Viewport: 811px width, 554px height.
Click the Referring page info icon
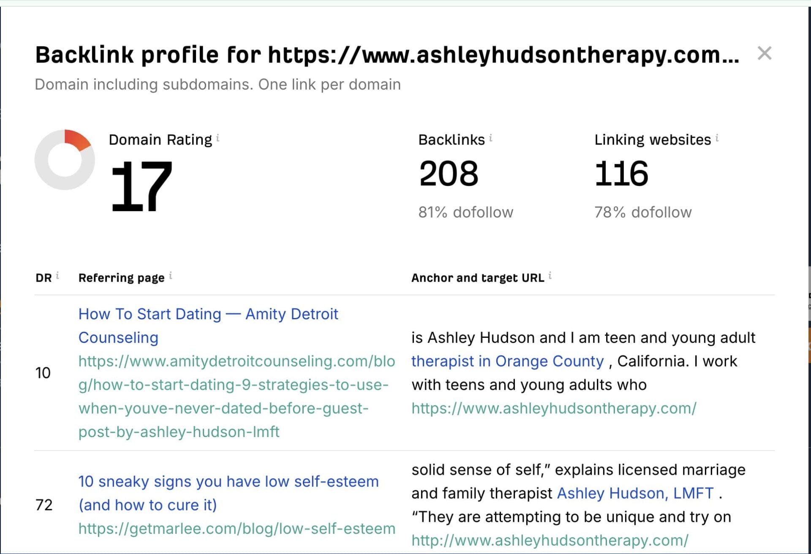click(171, 276)
